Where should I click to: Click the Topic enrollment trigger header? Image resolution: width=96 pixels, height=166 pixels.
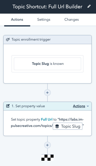click(47, 40)
